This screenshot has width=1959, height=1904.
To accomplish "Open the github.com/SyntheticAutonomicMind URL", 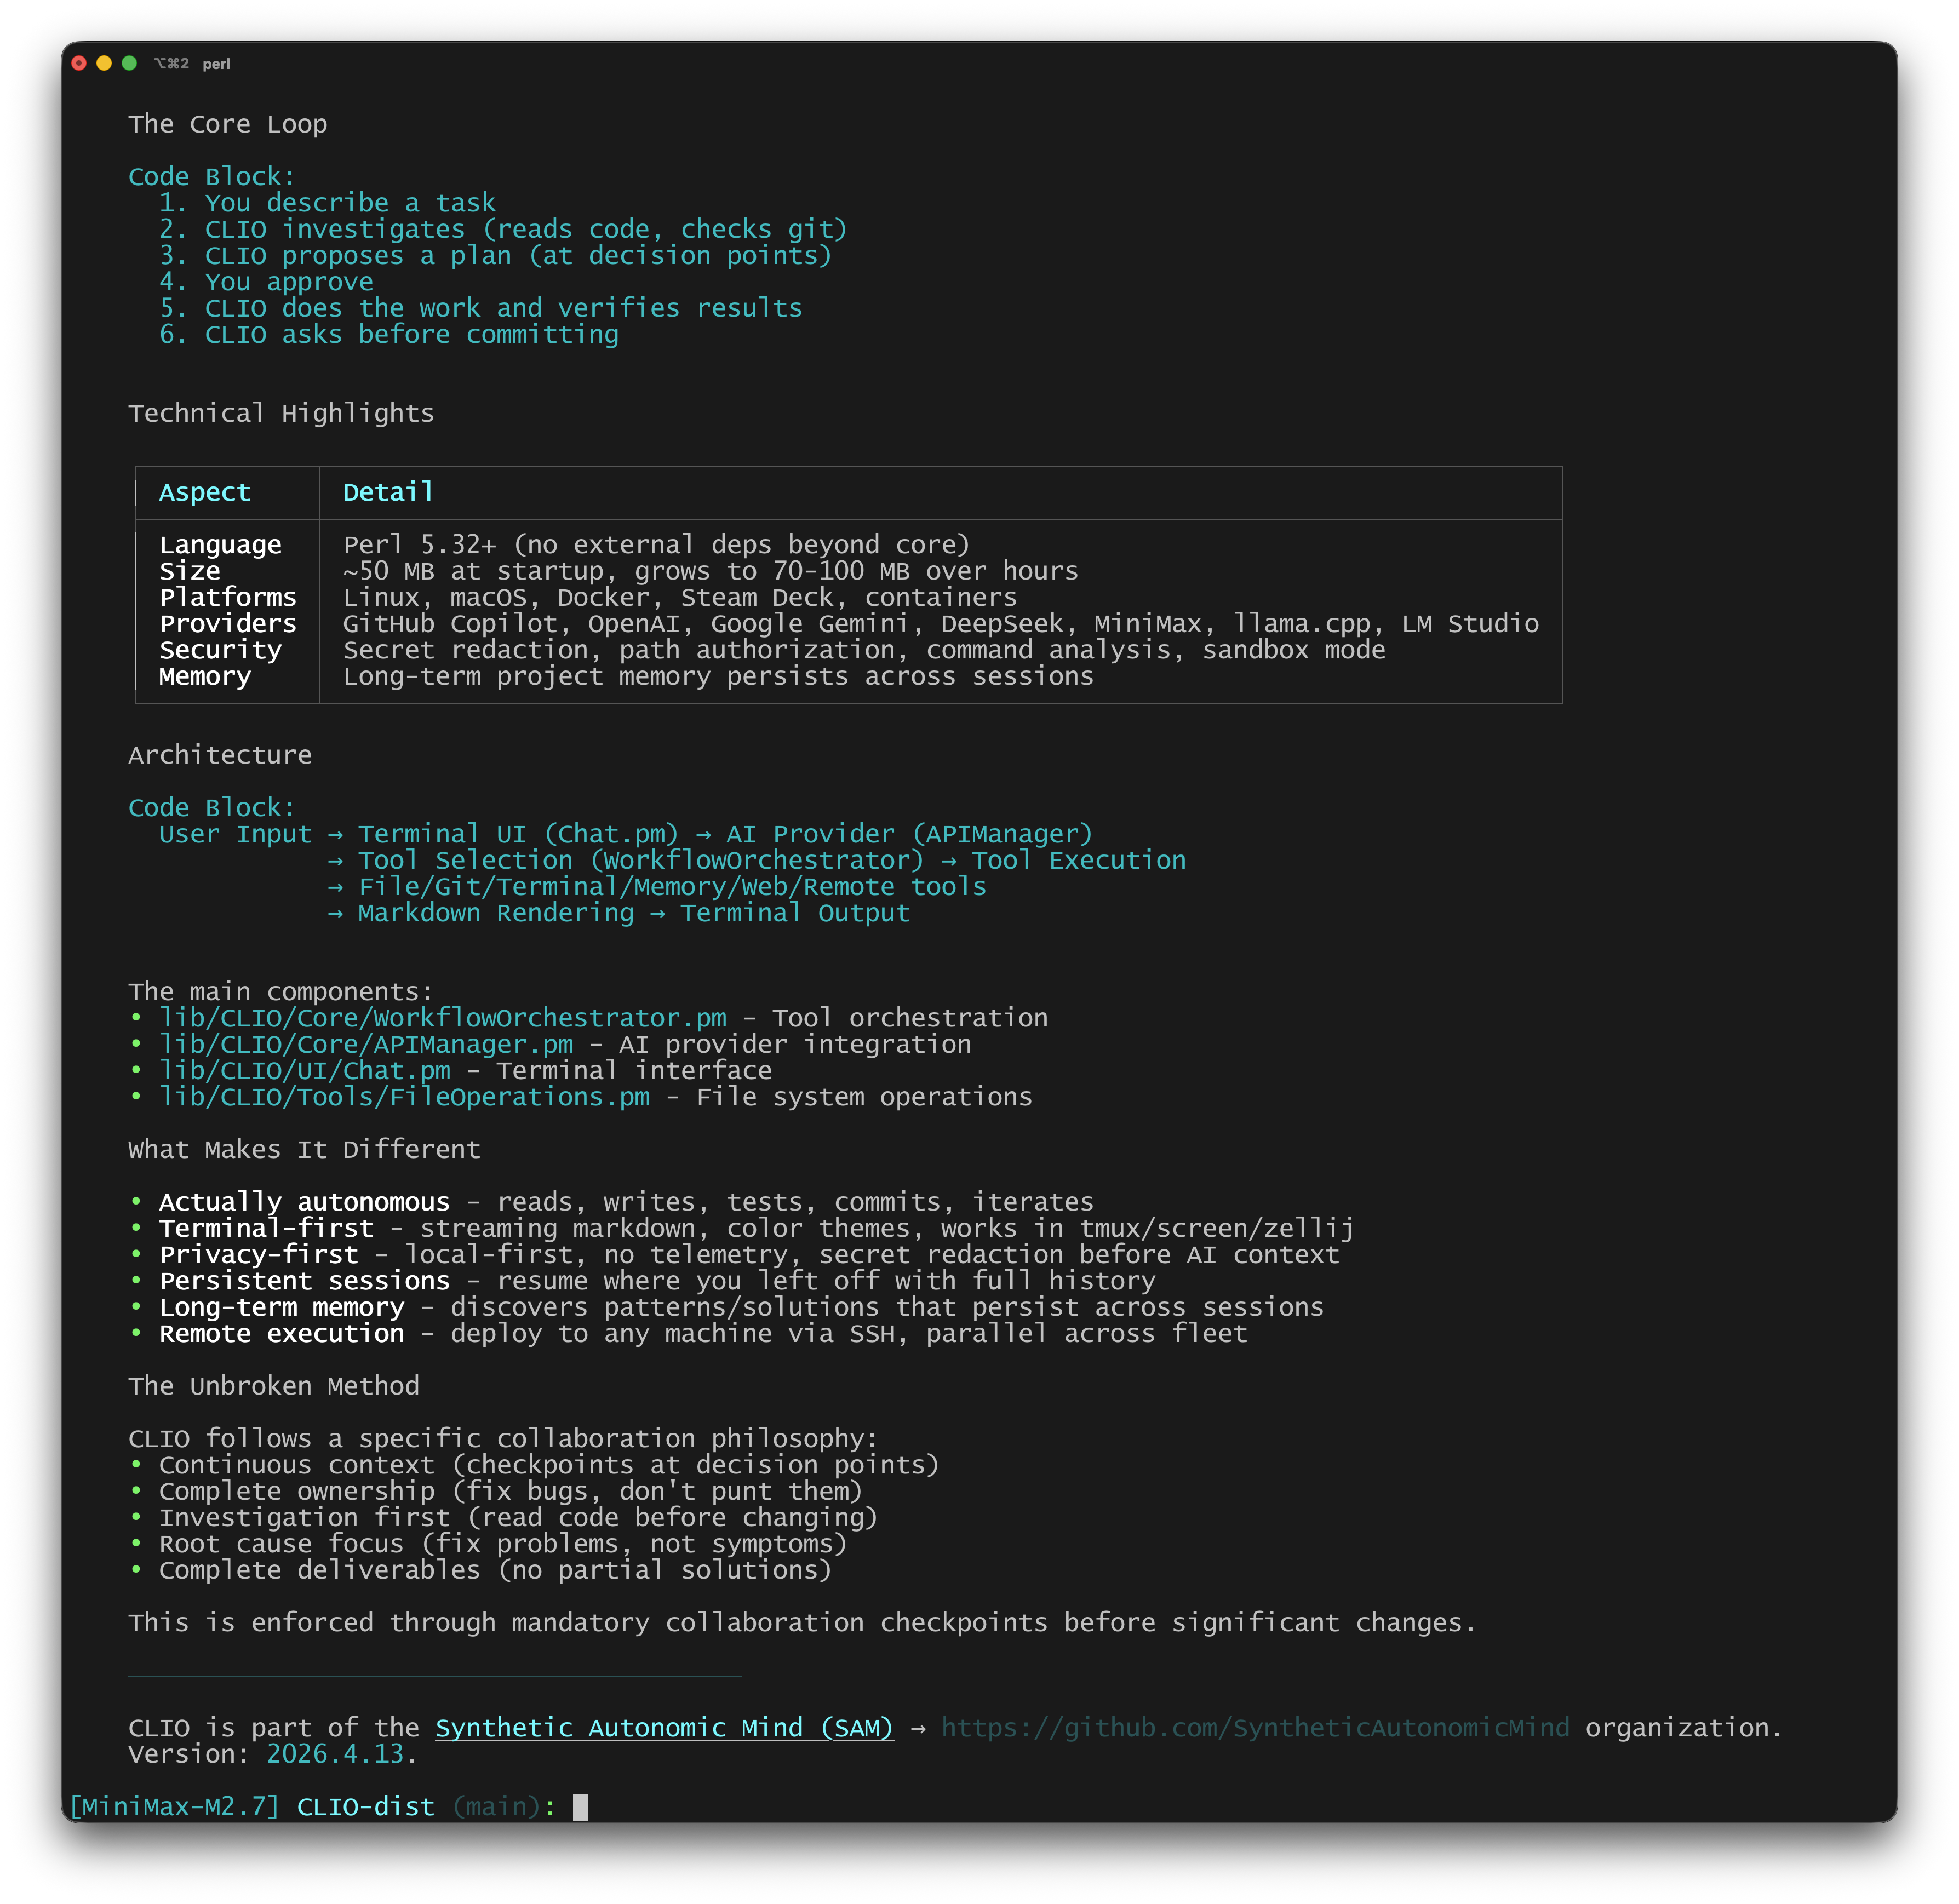I will pos(1255,1727).
